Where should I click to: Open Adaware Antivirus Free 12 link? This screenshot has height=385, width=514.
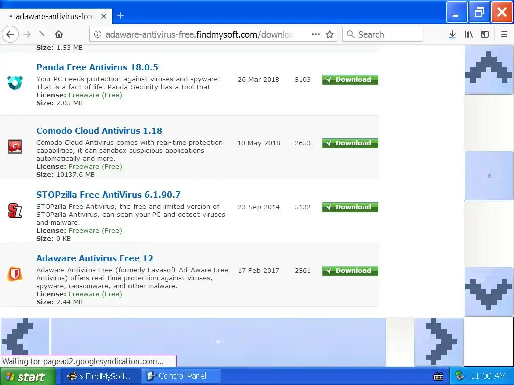pos(94,258)
